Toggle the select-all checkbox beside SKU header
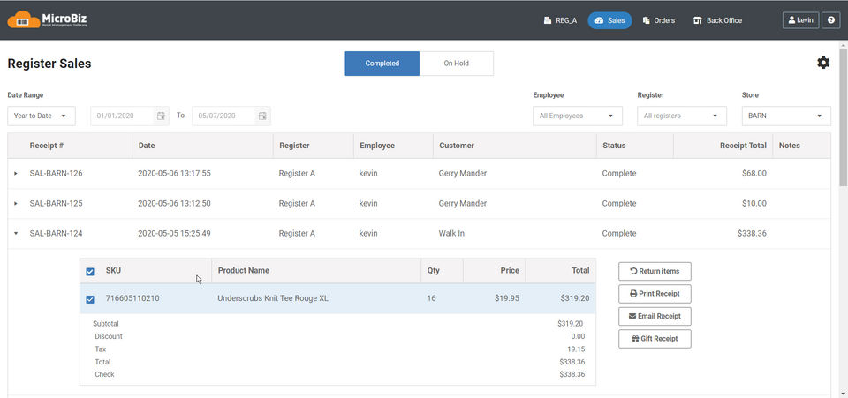This screenshot has height=398, width=848. 90,272
